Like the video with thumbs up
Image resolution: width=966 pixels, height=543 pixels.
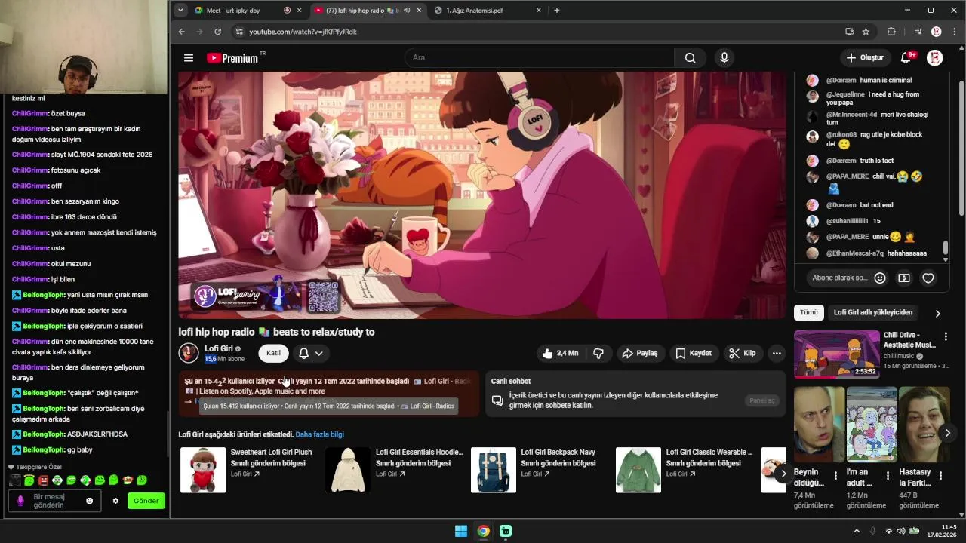click(x=559, y=353)
